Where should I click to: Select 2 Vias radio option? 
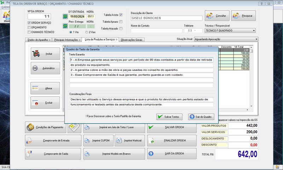click(x=87, y=32)
